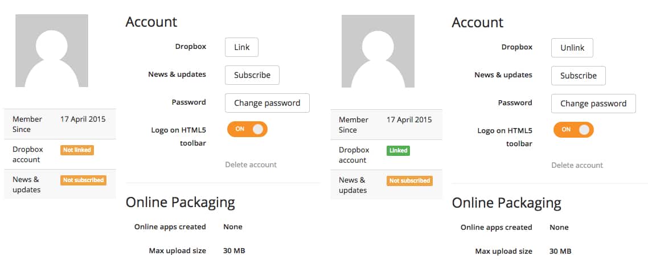This screenshot has height=264, width=648.
Task: Click the green Linked badge
Action: coord(399,150)
